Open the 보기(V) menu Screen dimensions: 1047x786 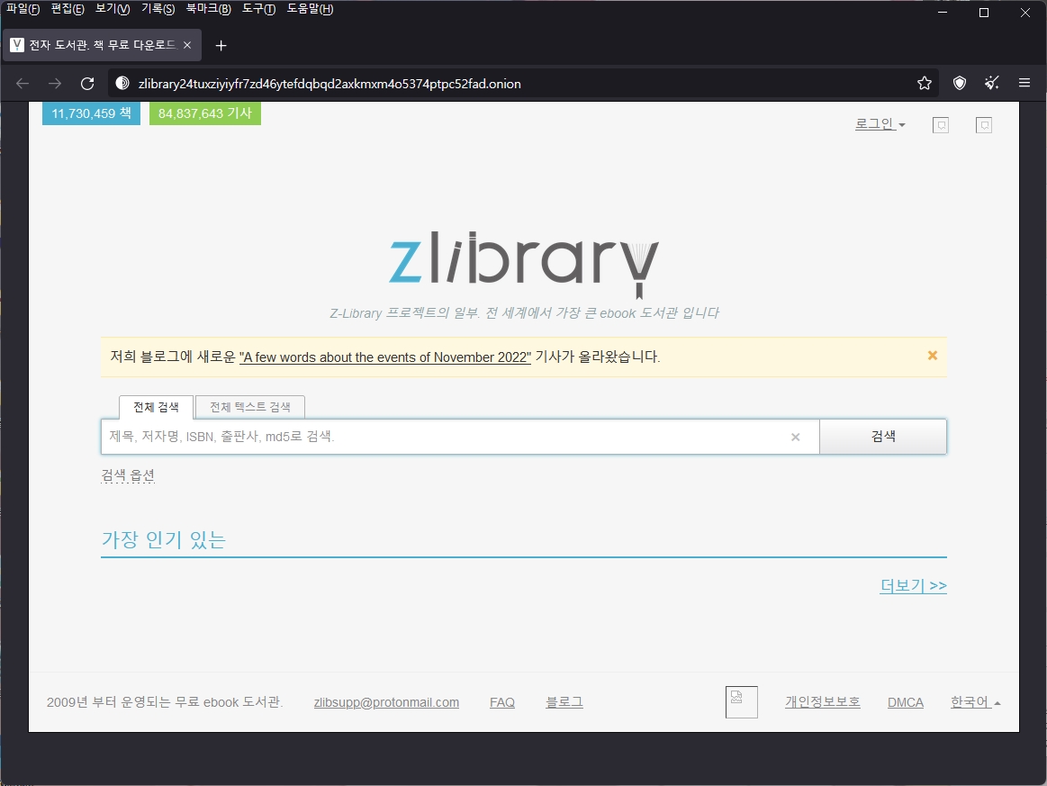pos(113,9)
